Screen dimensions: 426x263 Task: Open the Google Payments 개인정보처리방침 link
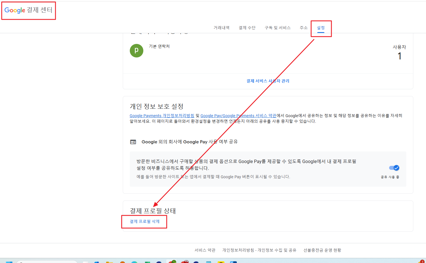(x=162, y=115)
